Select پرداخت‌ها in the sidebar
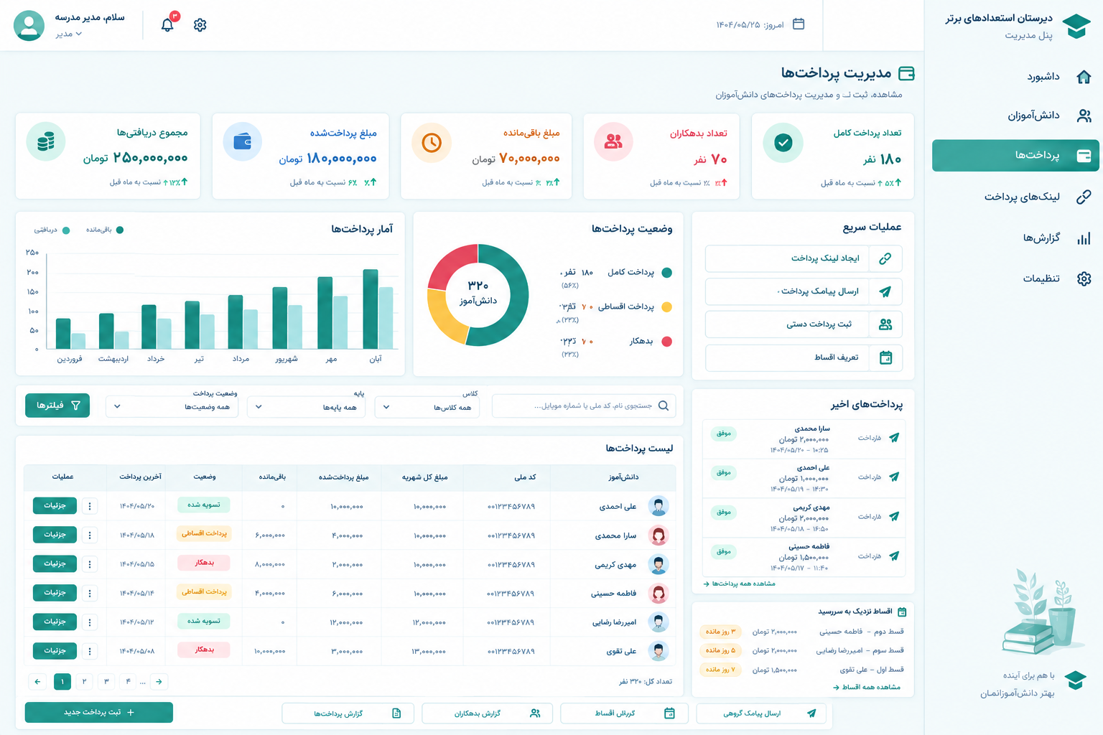This screenshot has height=735, width=1103. point(1015,155)
